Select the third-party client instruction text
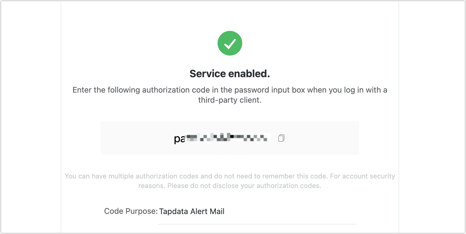The image size is (466, 234). [x=230, y=95]
